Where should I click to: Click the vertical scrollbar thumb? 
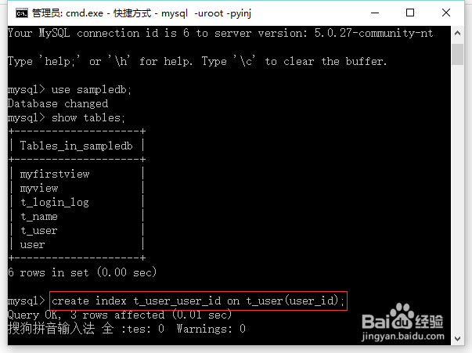tap(458, 55)
